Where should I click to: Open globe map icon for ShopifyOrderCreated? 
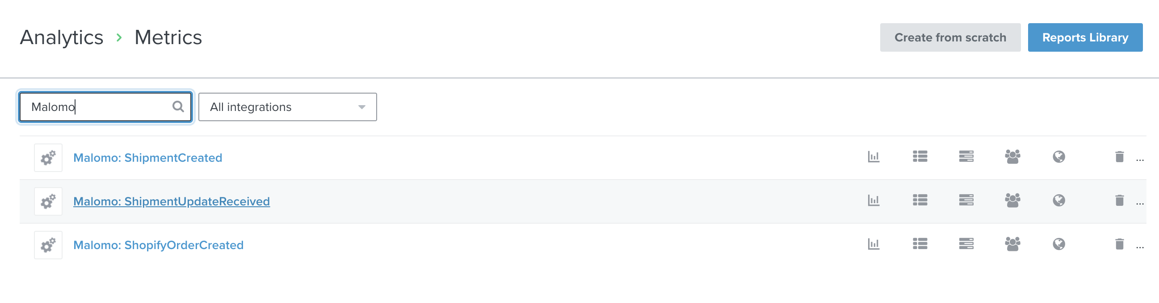tap(1058, 244)
